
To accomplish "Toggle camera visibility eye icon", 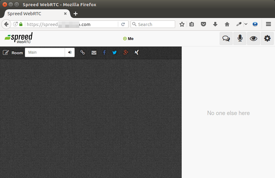I will pos(254,38).
